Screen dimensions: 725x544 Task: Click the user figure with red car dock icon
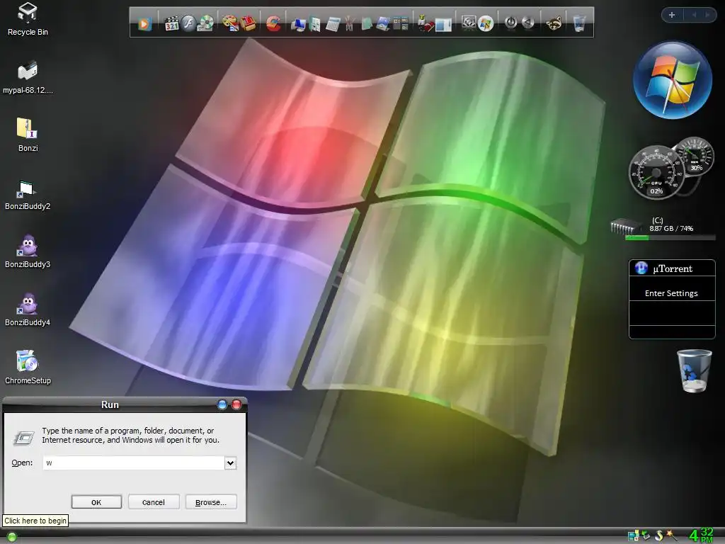pos(425,23)
